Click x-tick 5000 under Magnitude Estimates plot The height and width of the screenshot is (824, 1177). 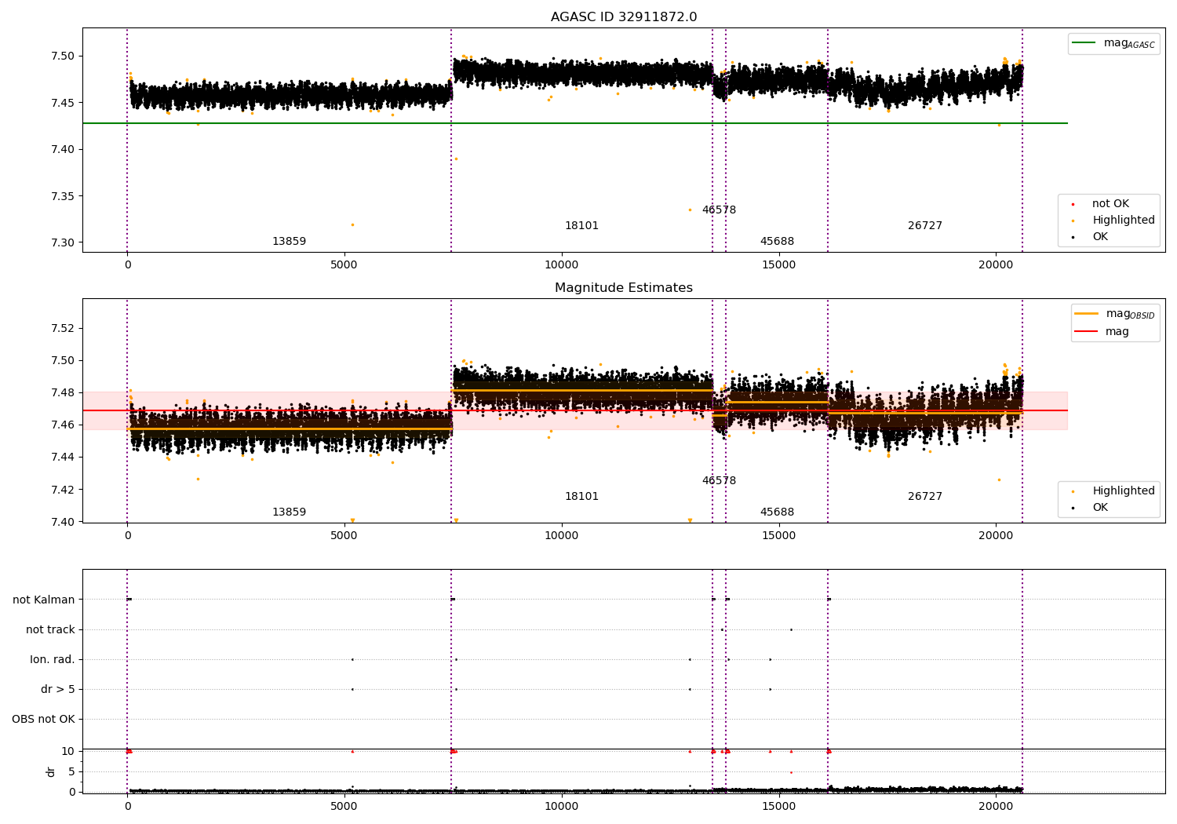click(x=344, y=536)
